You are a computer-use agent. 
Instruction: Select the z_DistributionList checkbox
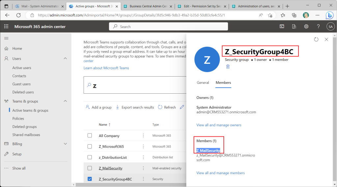click(90, 157)
